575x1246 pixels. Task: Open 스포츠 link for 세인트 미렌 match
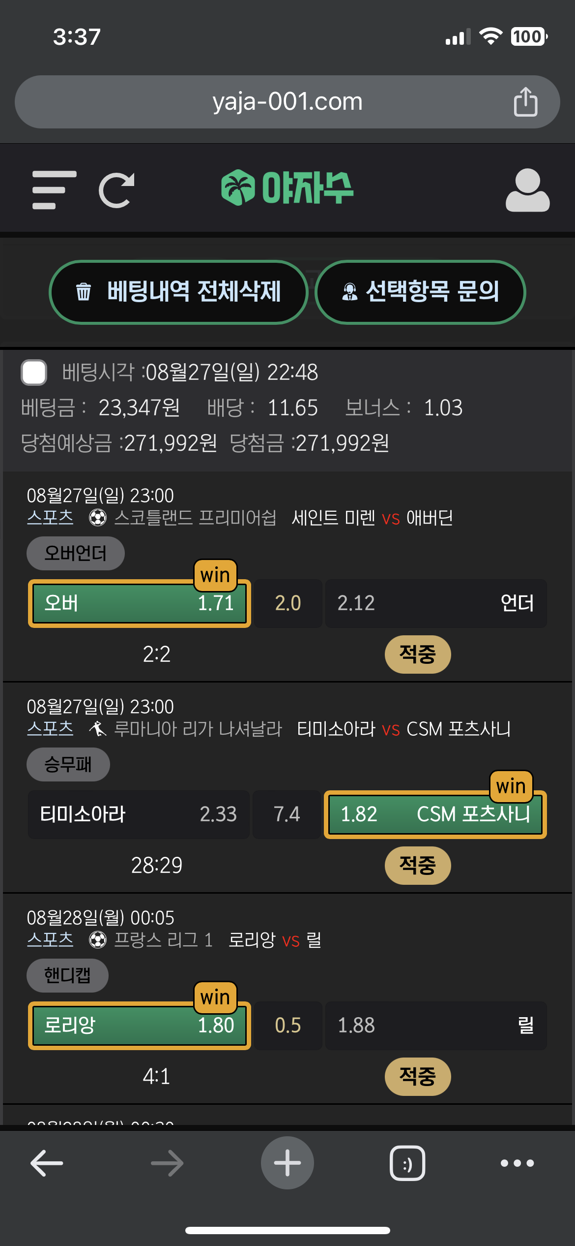tap(50, 518)
